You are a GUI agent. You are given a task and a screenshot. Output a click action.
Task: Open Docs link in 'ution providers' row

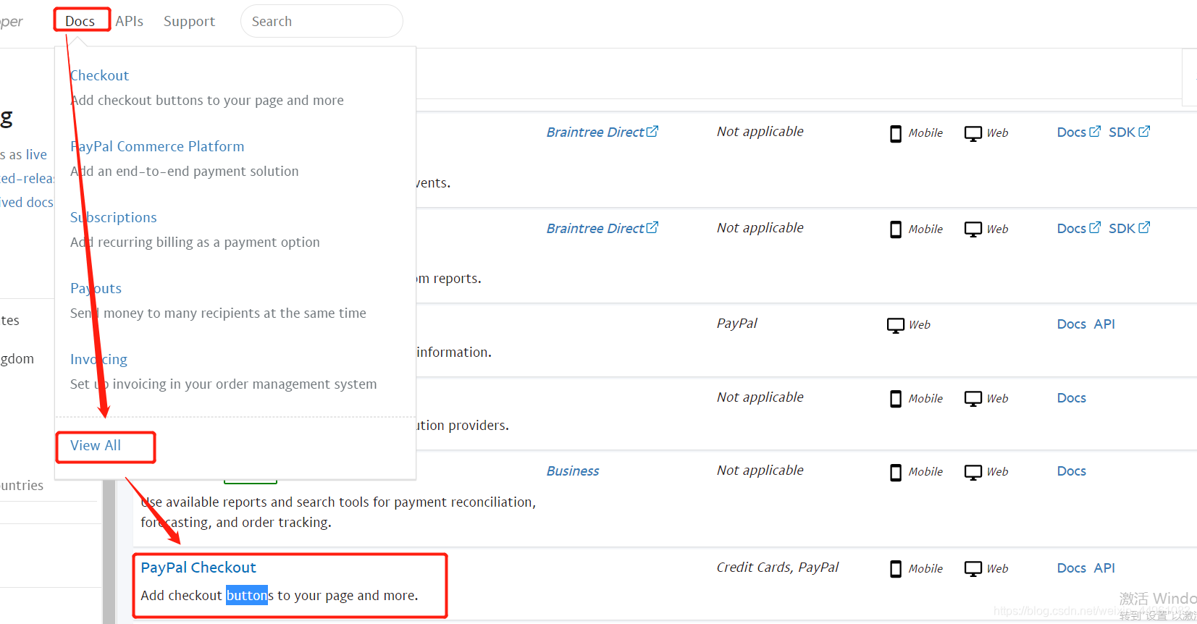[x=1072, y=397]
